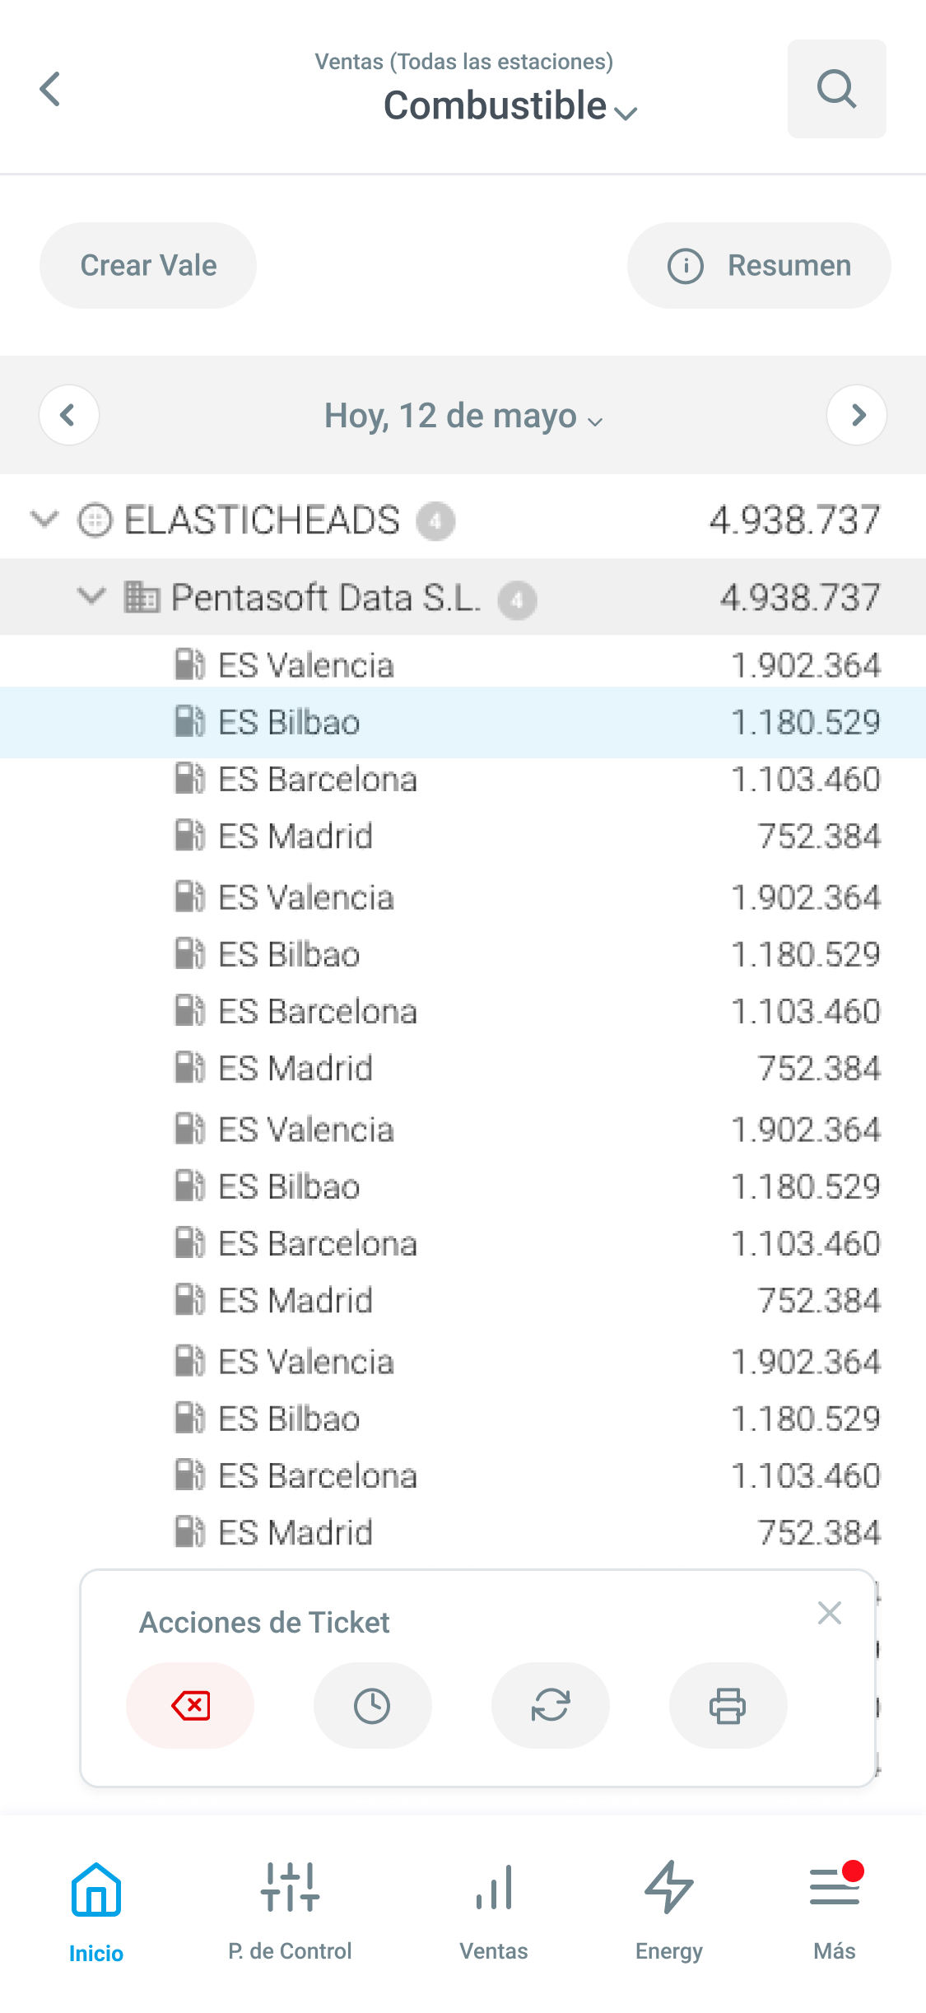Open date picker 'Hoy, 12 de mayo'
Screen dimensions: 926x2013
[463, 416]
